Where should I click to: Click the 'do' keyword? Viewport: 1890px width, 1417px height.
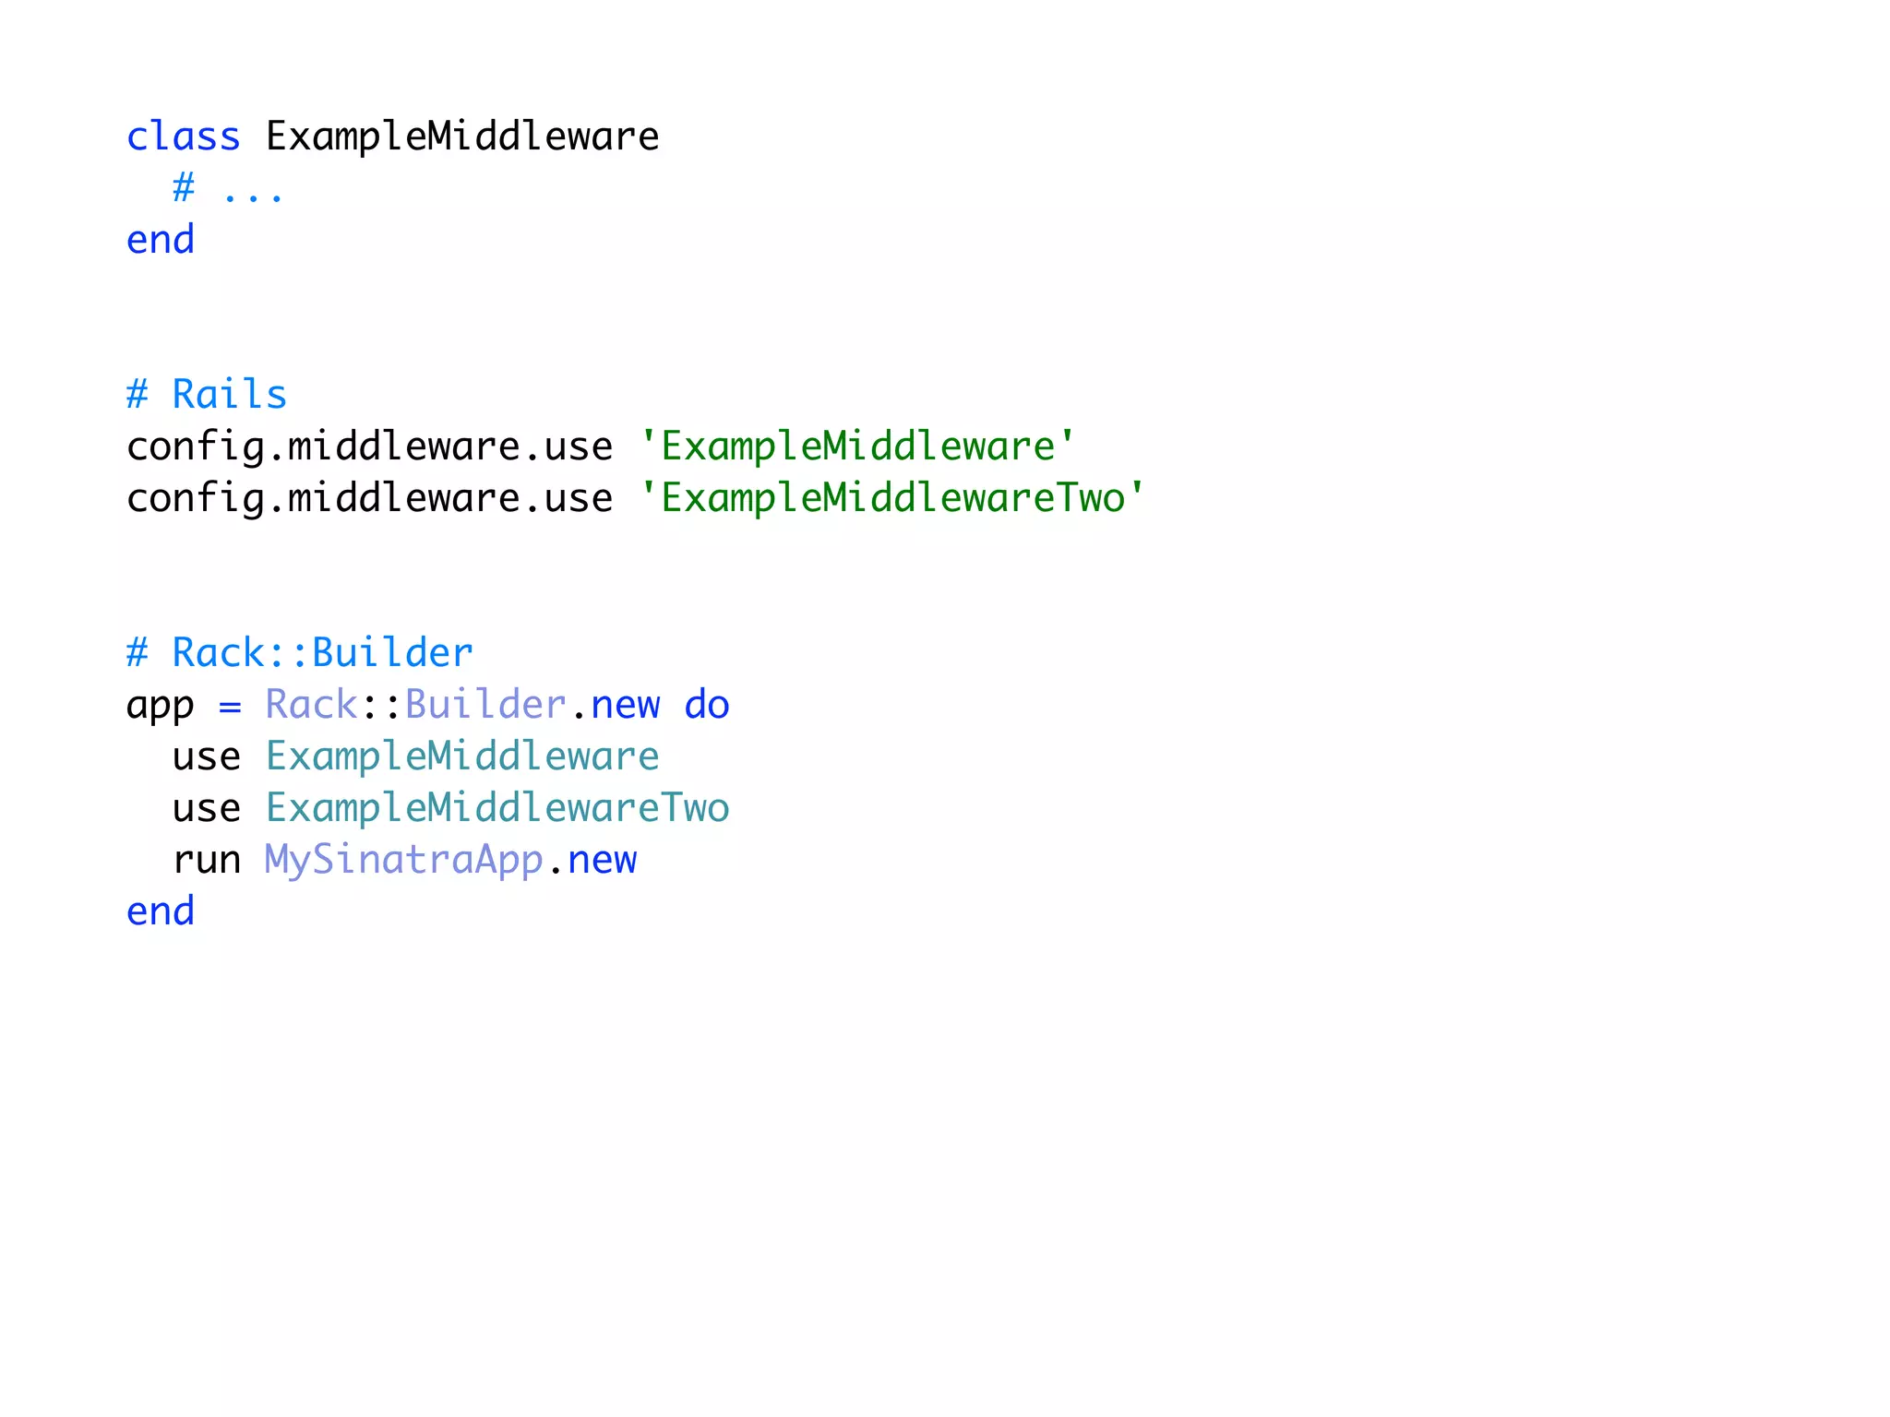[707, 705]
